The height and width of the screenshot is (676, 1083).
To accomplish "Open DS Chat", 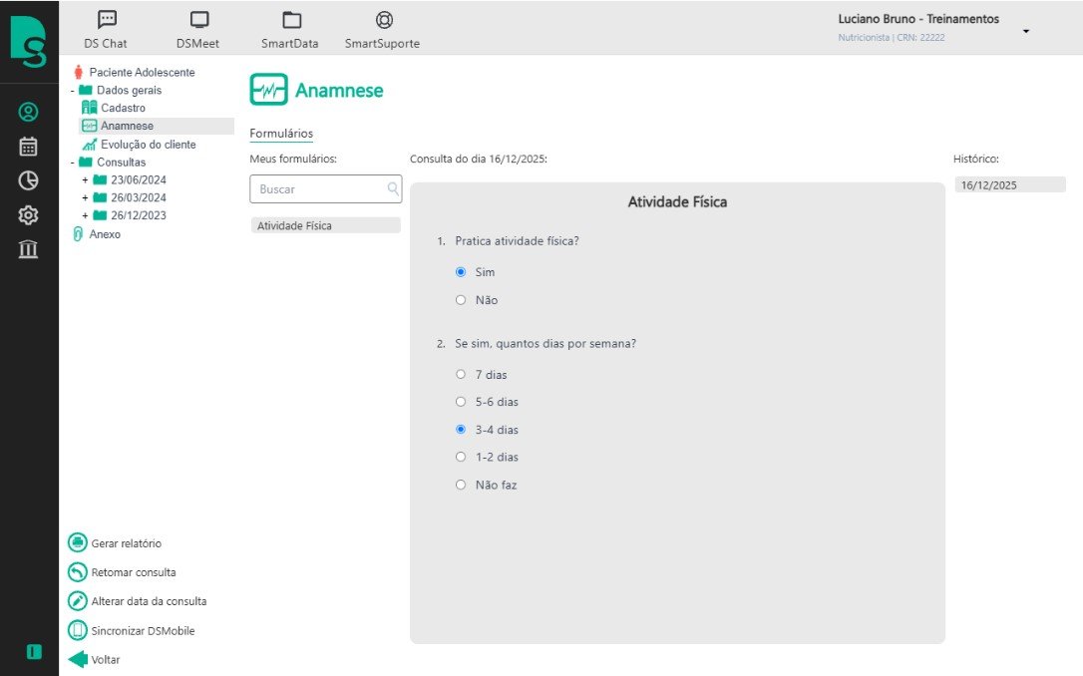I will [x=106, y=30].
